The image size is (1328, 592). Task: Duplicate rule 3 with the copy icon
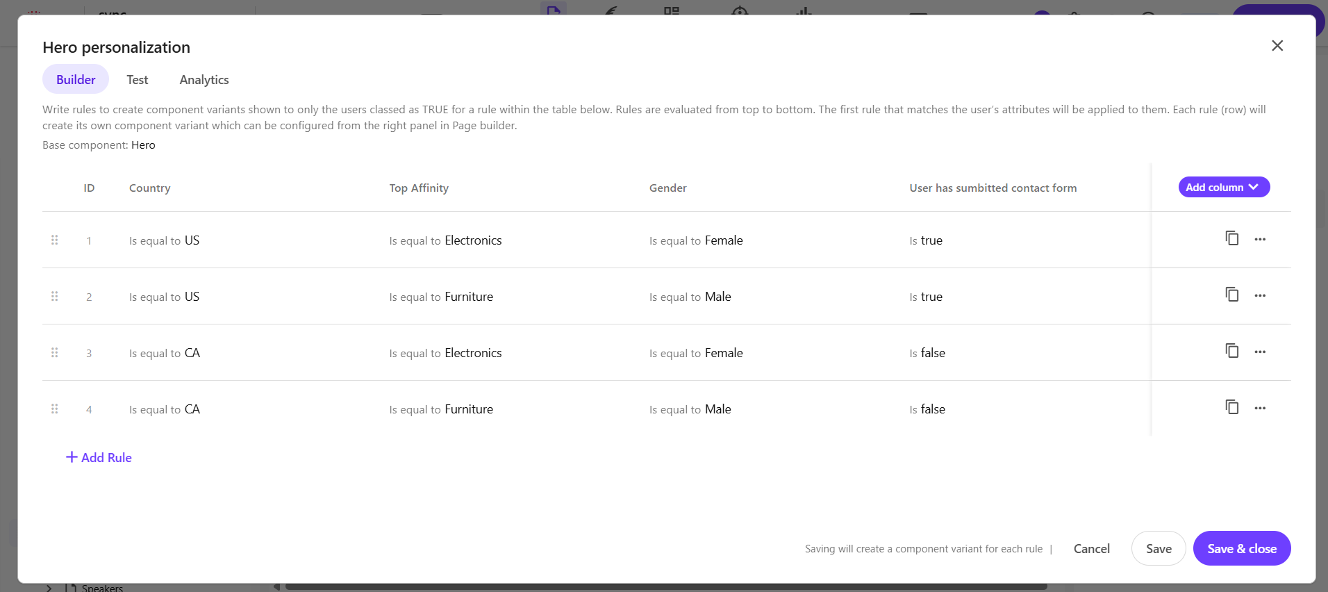[x=1231, y=351]
